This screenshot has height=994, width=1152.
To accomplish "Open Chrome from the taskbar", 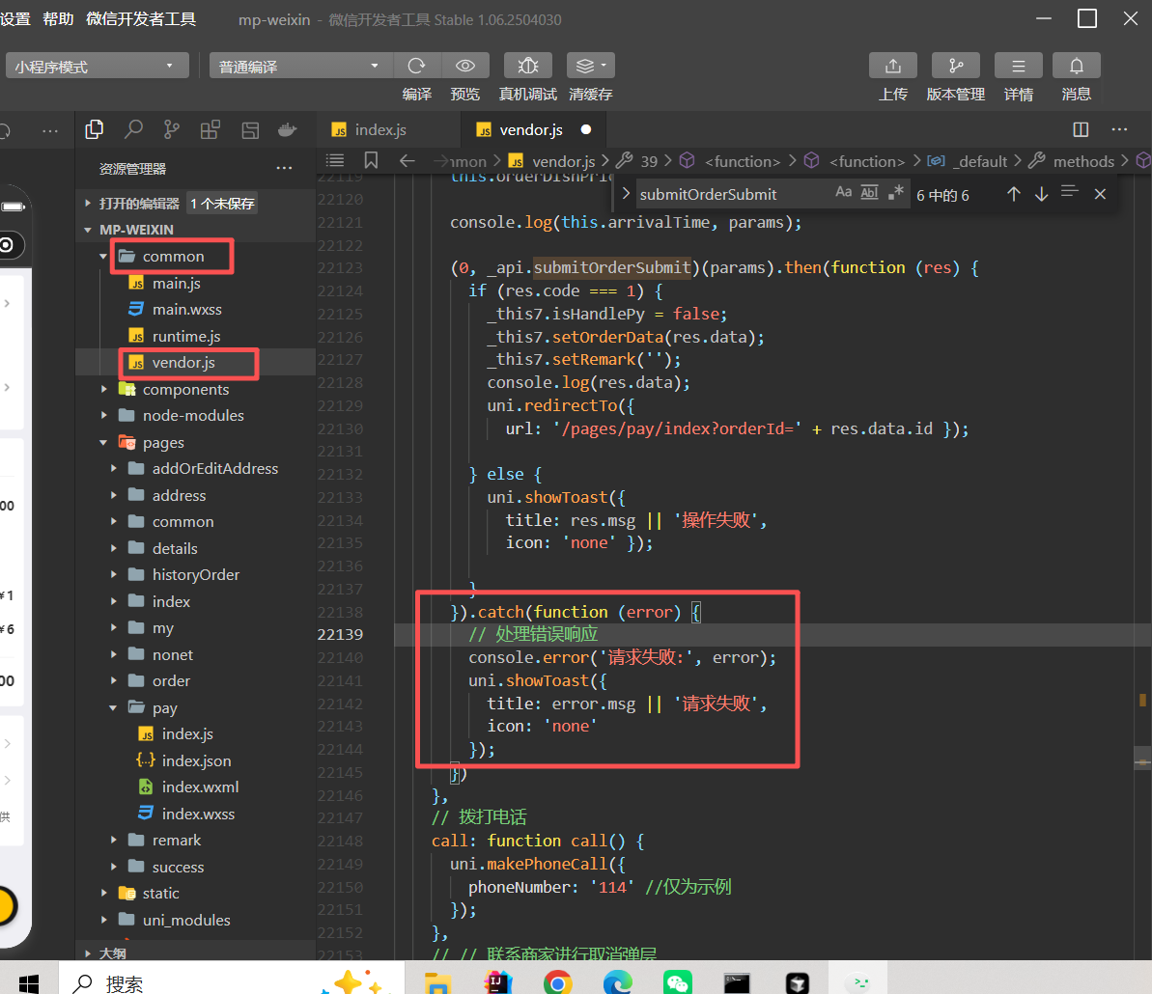I will (557, 982).
